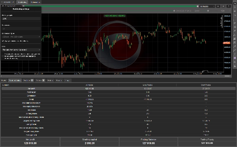Viewport: 237px width, 147px height.
Task: Click the last button on the playback row
Action: [229, 6]
